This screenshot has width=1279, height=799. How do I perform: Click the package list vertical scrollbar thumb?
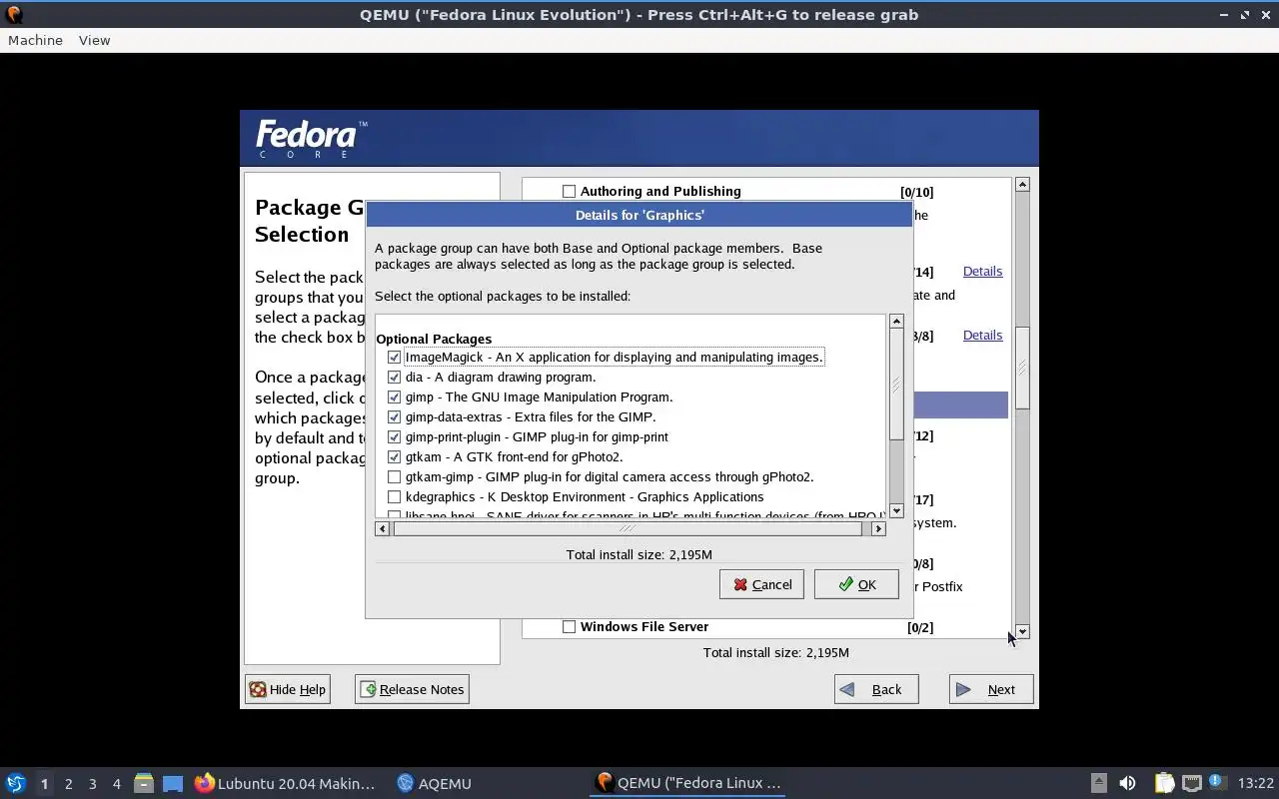[896, 384]
